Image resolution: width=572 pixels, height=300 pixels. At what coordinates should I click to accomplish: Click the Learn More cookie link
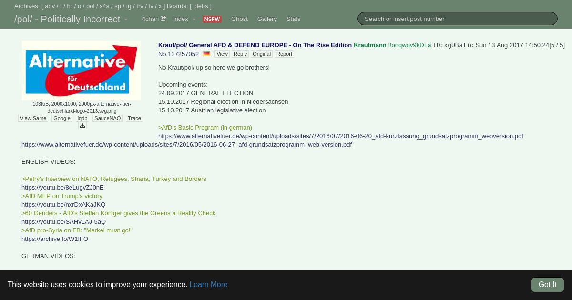(208, 284)
